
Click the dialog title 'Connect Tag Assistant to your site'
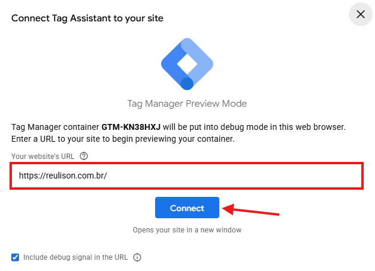87,18
